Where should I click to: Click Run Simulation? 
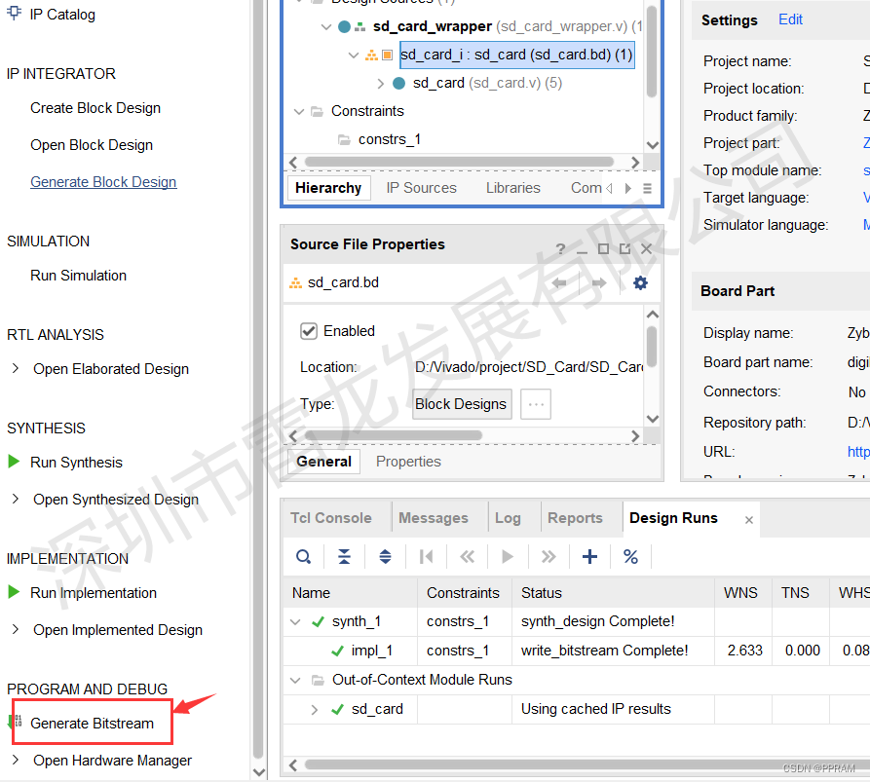click(x=78, y=276)
